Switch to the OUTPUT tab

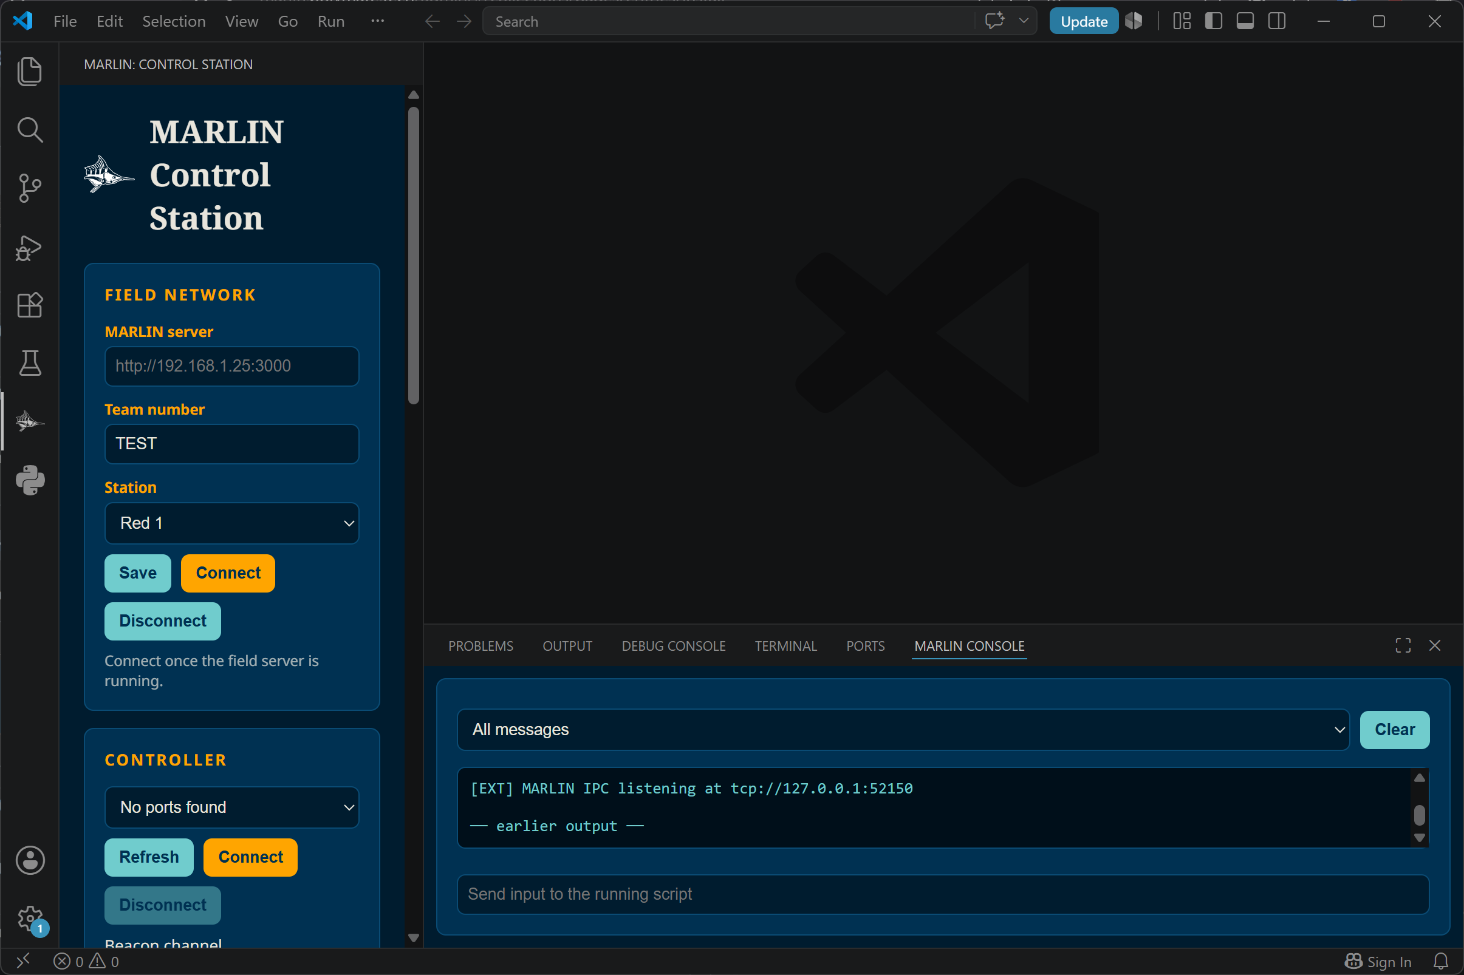tap(567, 646)
